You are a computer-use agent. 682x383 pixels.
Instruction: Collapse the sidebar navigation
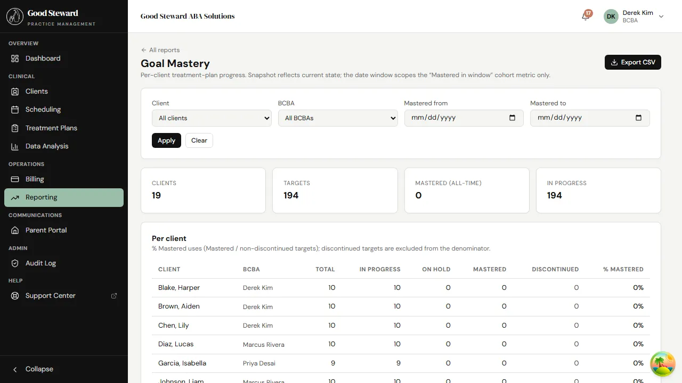(x=35, y=369)
